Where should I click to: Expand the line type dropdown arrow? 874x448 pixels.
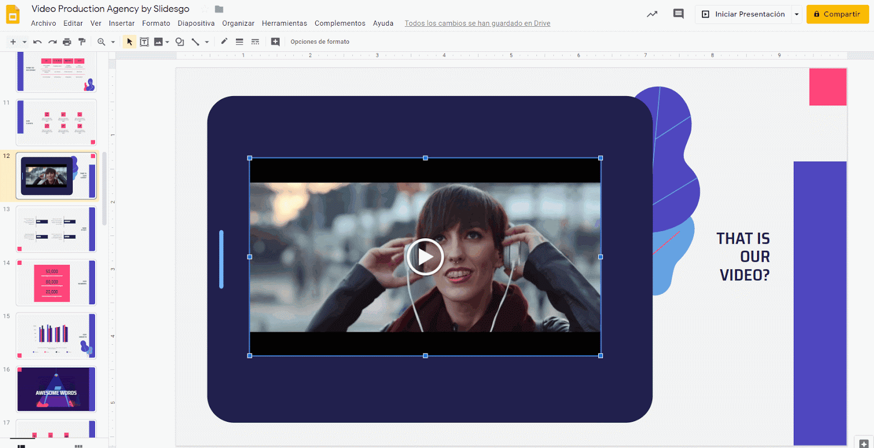pyautogui.click(x=207, y=42)
